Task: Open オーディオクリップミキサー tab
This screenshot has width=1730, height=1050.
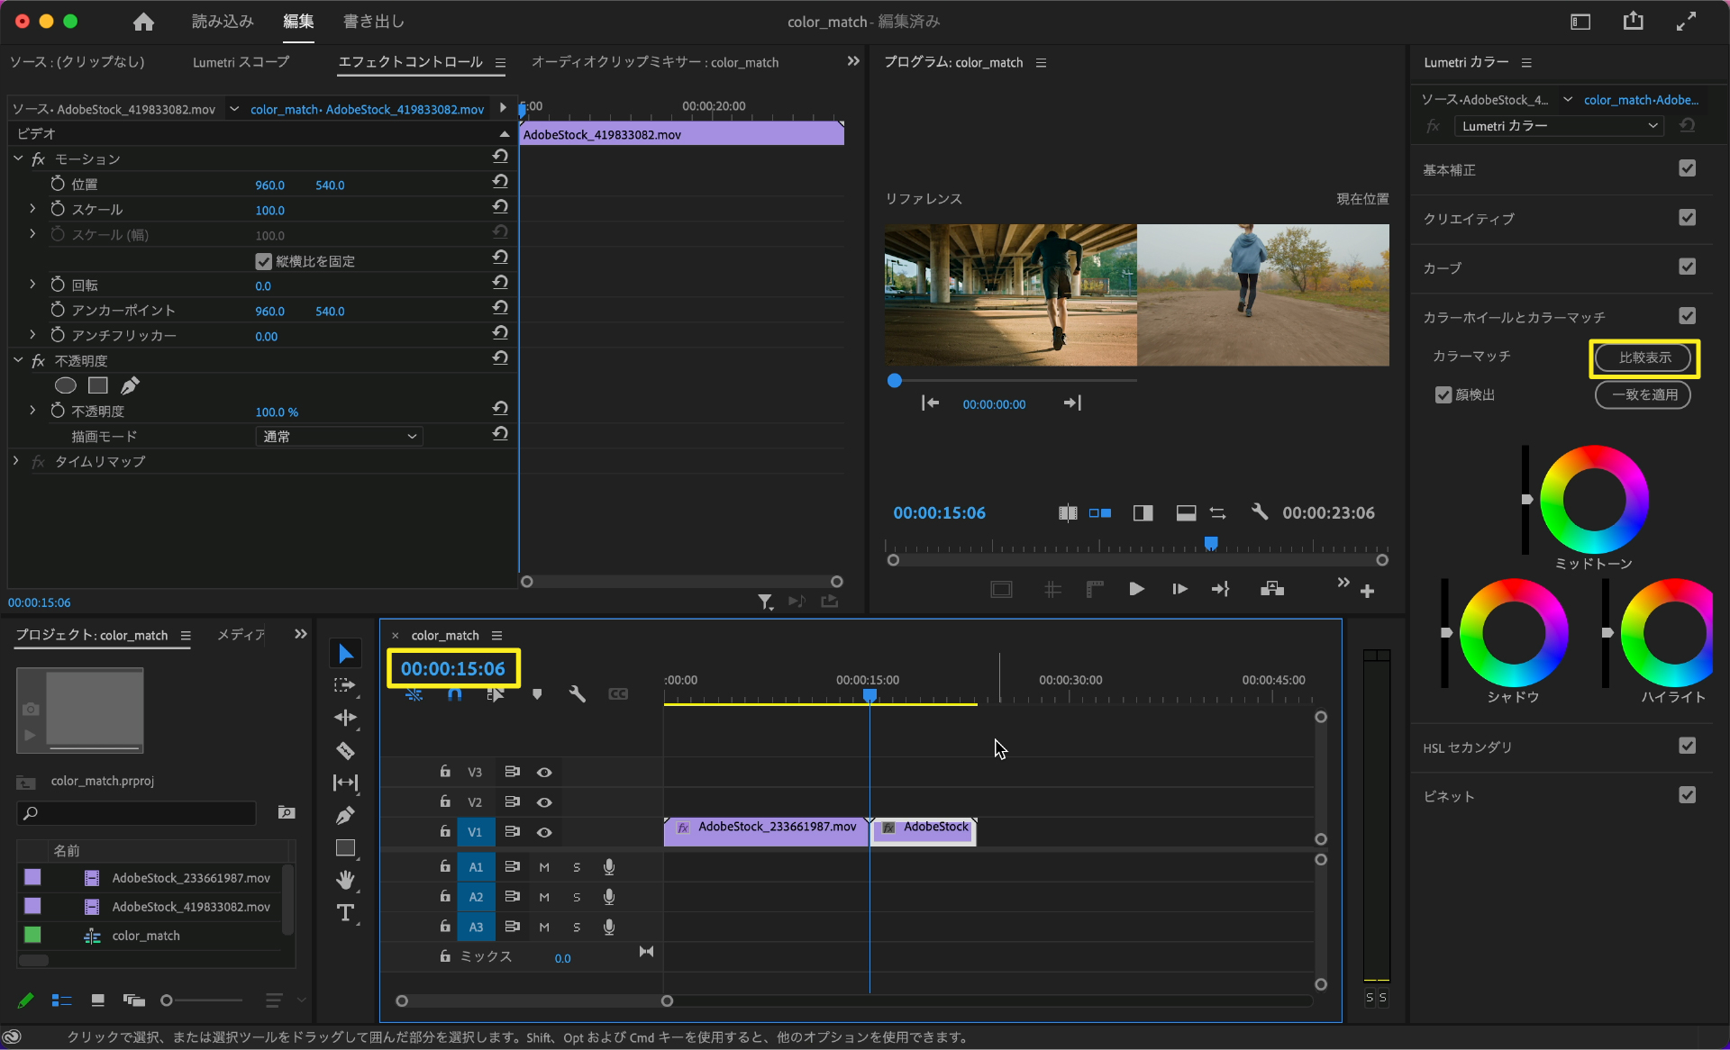Action: (x=655, y=62)
